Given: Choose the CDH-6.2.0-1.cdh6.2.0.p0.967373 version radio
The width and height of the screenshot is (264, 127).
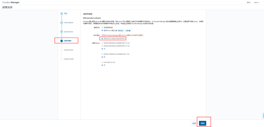Looking at the screenshot, I should click(x=102, y=38).
